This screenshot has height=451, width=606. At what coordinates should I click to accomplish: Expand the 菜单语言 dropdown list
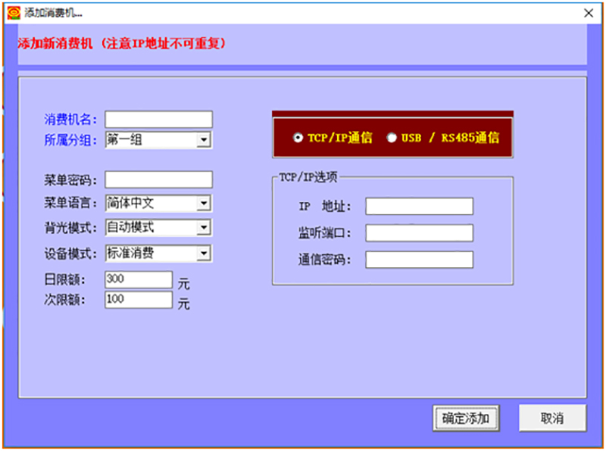203,204
